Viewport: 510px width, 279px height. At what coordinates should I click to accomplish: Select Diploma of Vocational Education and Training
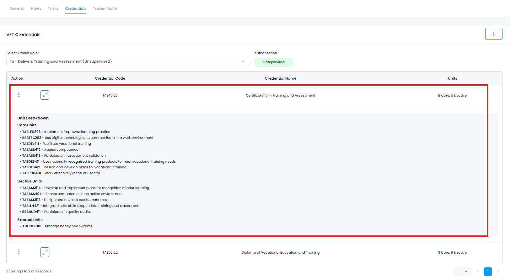point(281,252)
